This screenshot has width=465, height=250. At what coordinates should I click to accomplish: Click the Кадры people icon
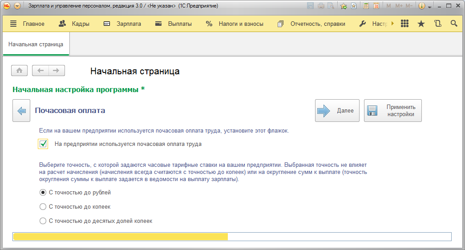62,24
